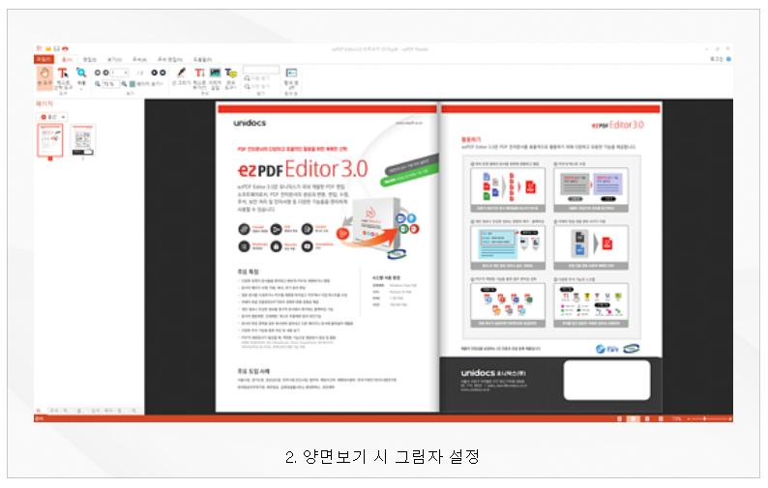Click the single page view status icon
Viewport: 768px width, 488px height.
pos(620,419)
